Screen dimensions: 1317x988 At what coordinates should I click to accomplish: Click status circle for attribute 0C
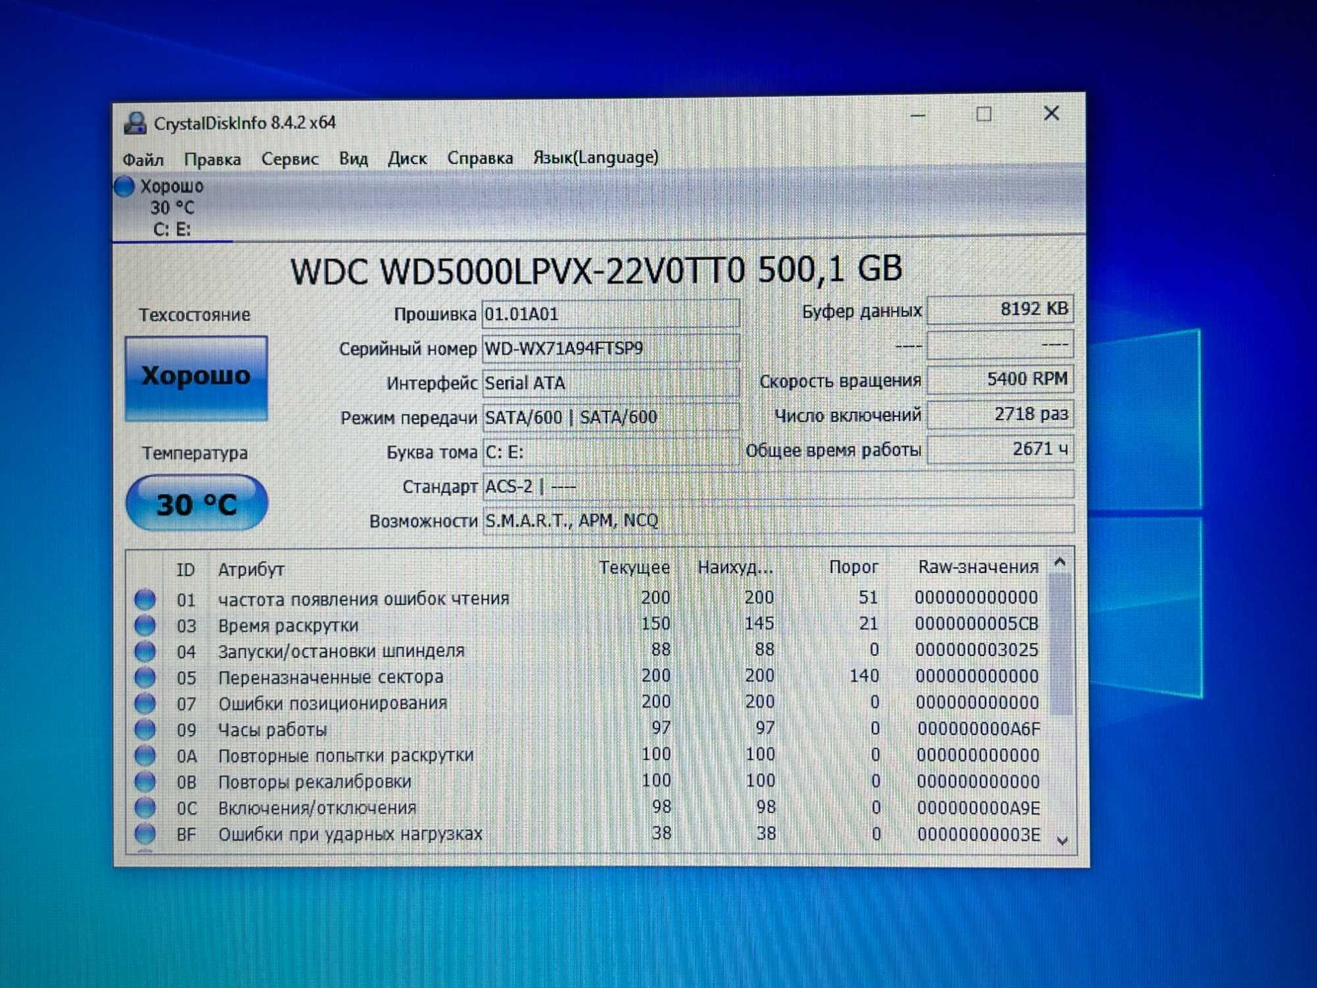pyautogui.click(x=145, y=808)
